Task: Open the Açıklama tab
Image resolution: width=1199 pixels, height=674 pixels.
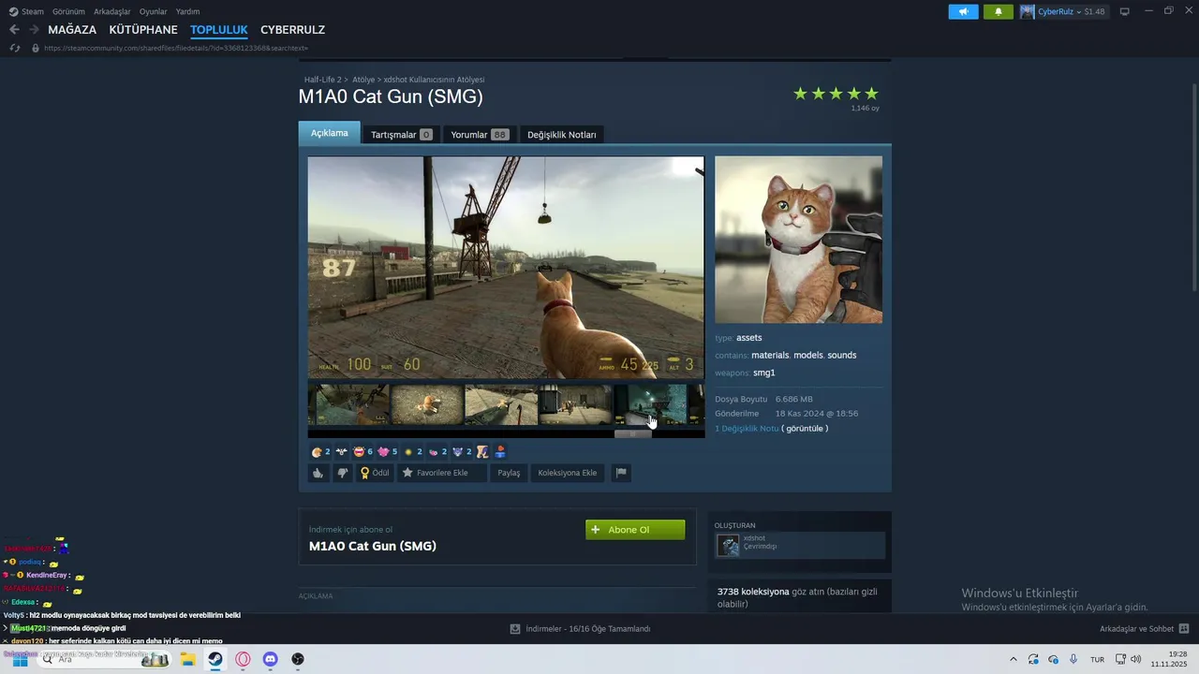Action: pyautogui.click(x=329, y=133)
